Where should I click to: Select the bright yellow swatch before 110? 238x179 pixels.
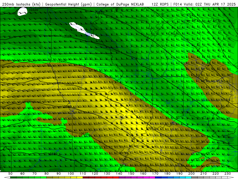[80, 178]
